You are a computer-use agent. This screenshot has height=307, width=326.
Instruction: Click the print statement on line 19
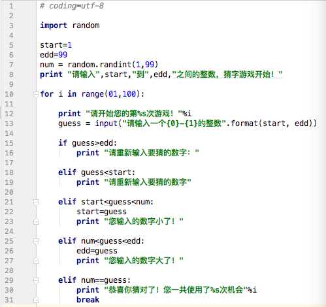pos(134,182)
